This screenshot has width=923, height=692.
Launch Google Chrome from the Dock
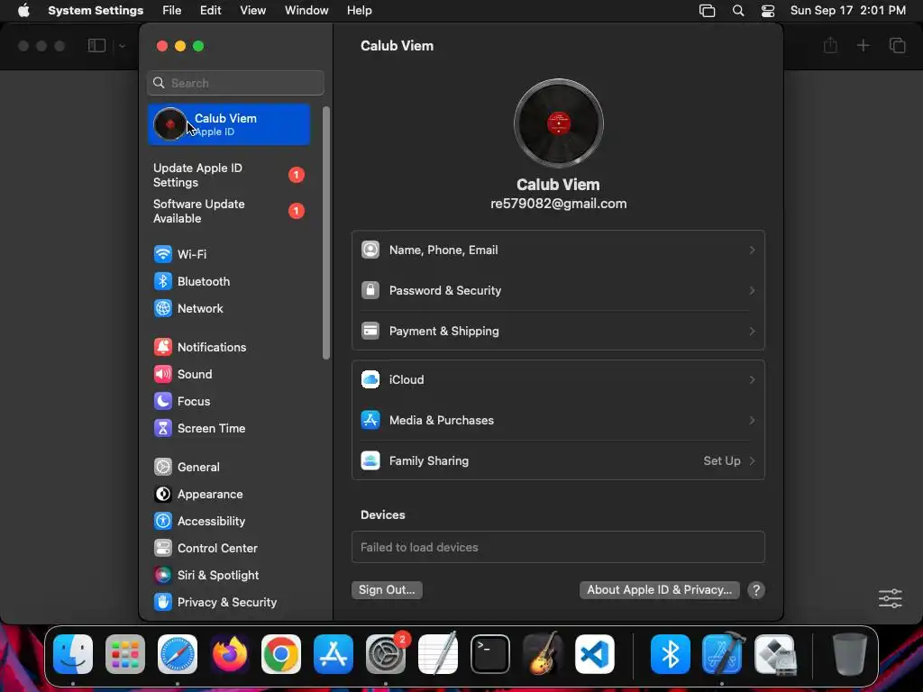tap(281, 654)
